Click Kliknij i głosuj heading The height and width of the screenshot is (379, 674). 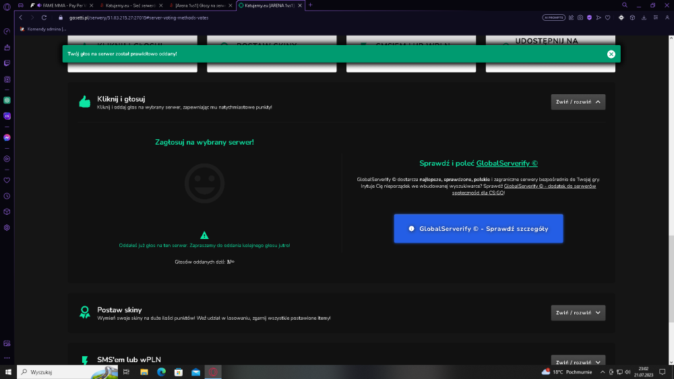121,99
